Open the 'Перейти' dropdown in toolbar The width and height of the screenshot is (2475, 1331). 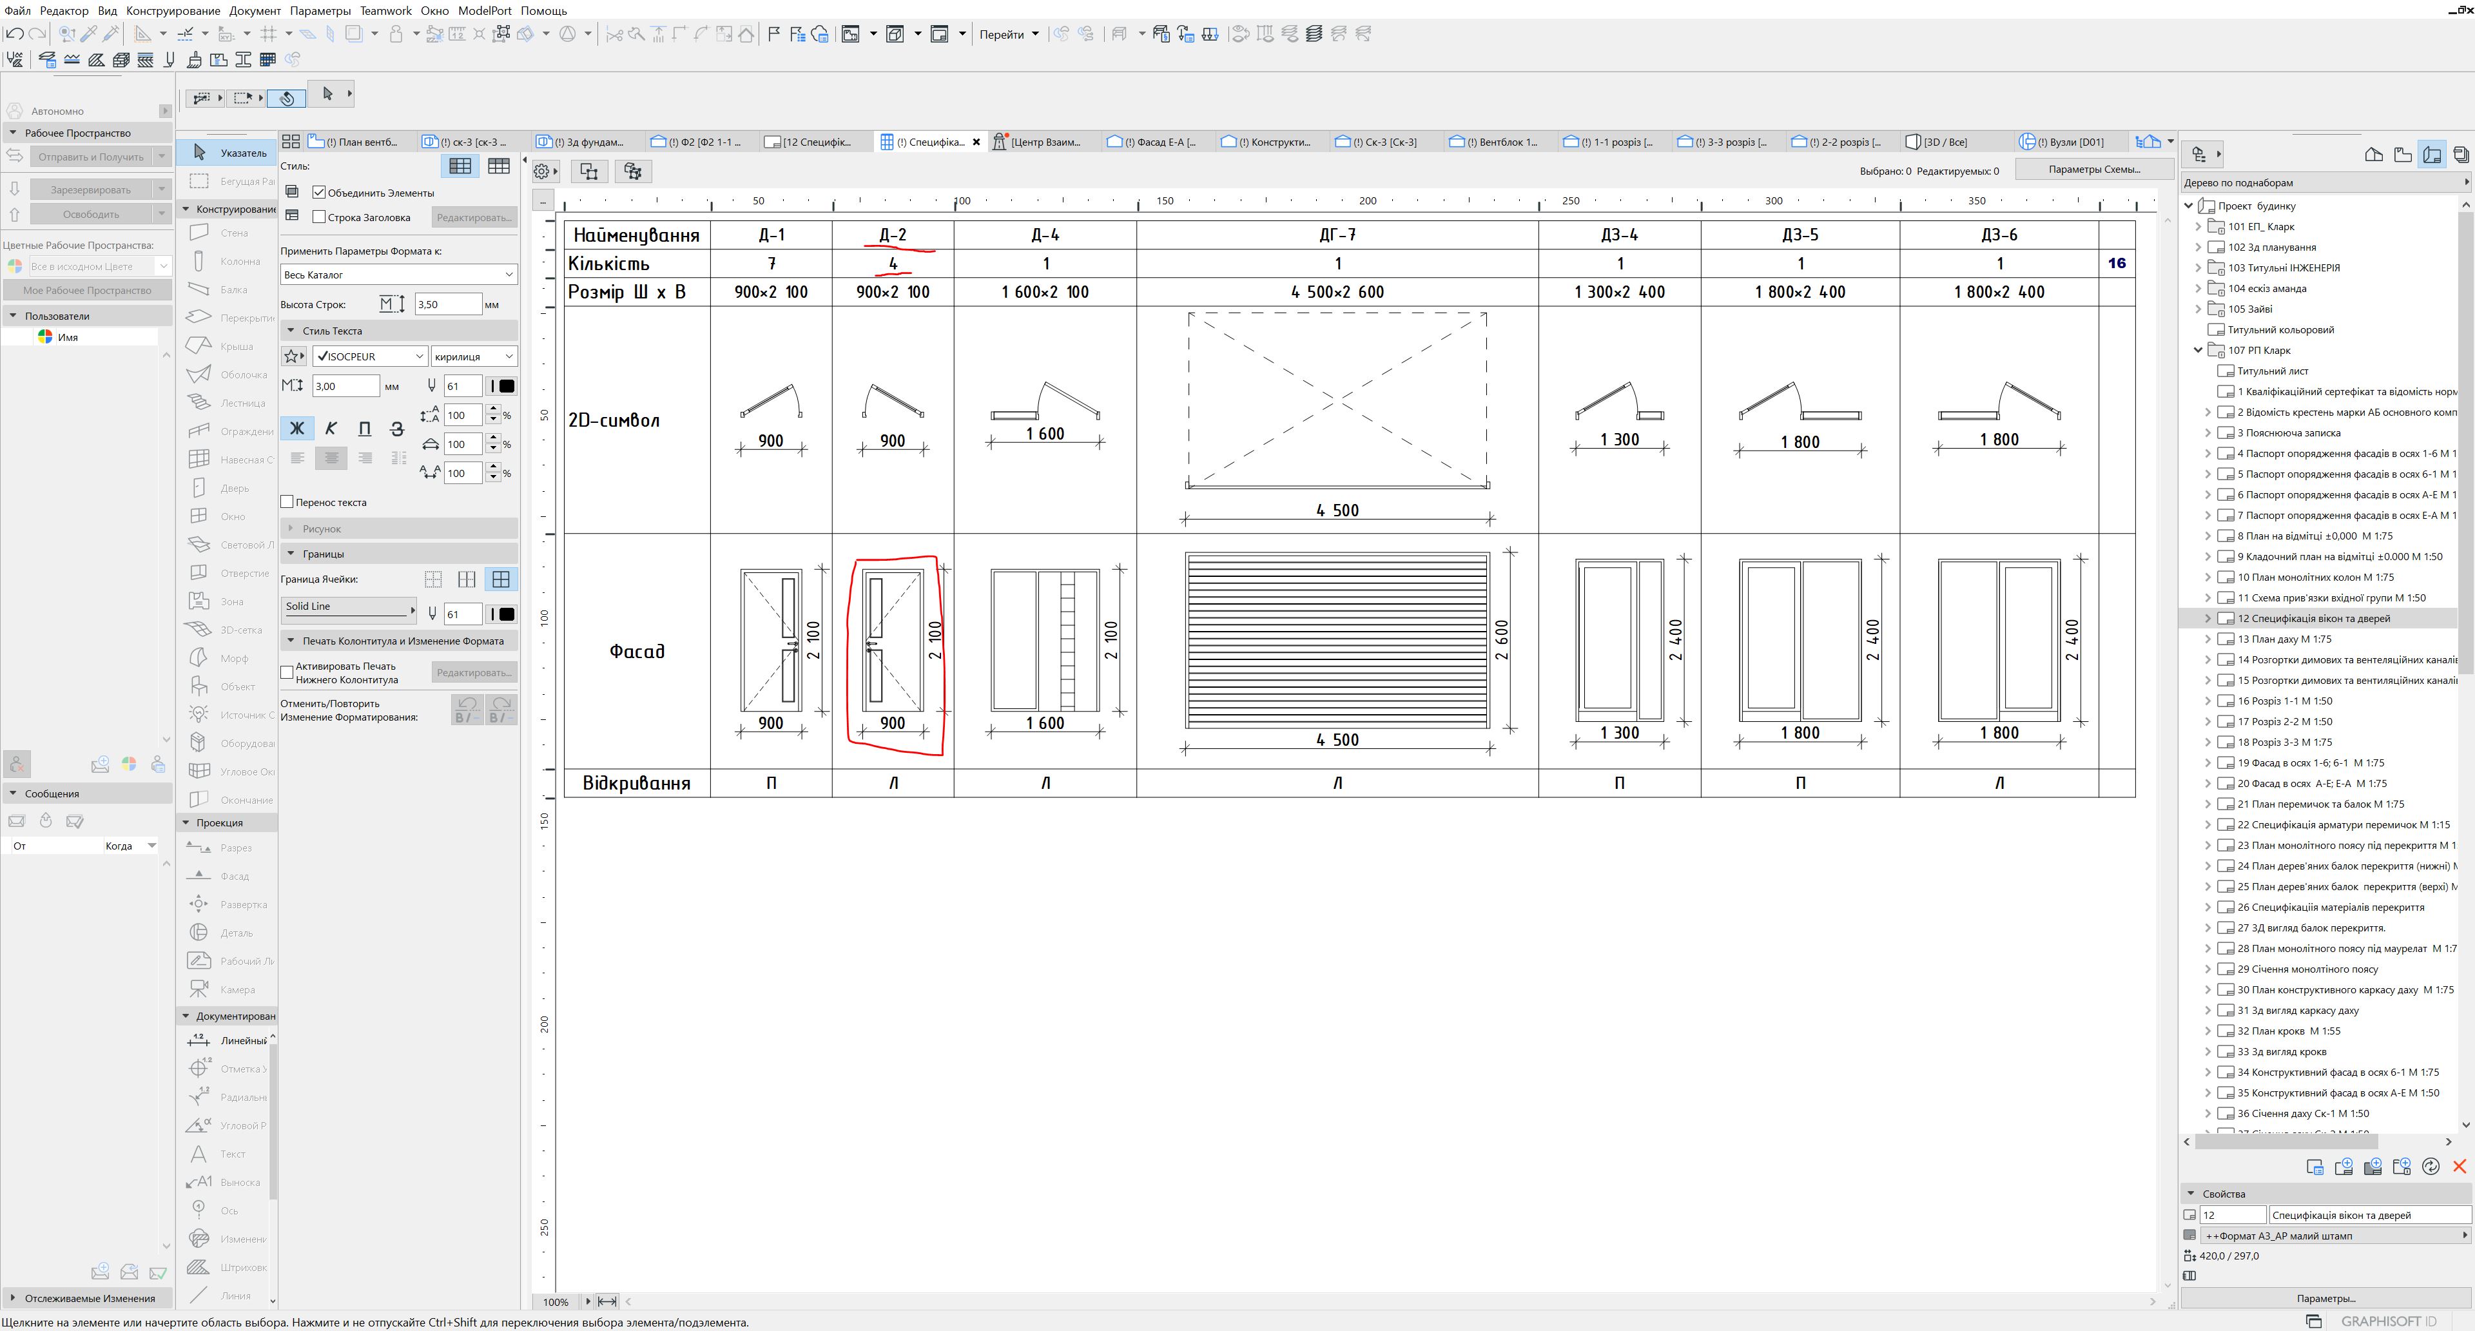point(1009,35)
